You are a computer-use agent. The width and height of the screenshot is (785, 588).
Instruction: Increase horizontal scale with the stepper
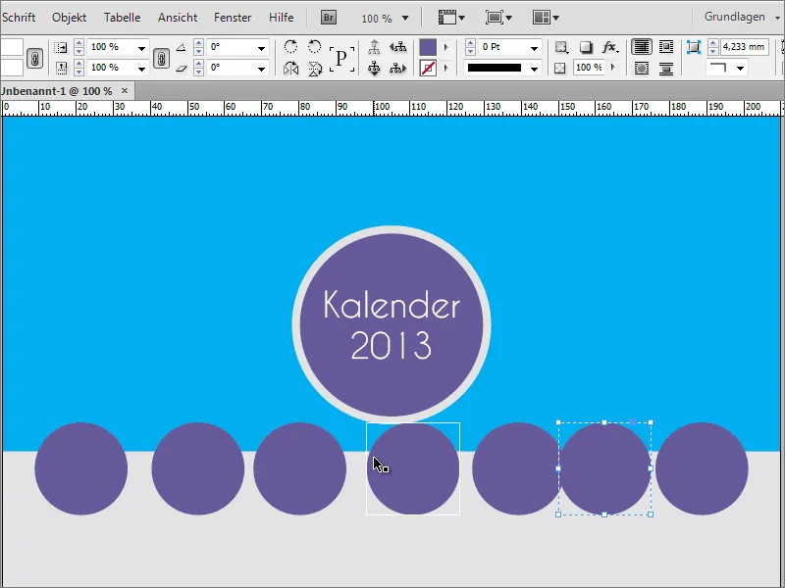pos(78,43)
